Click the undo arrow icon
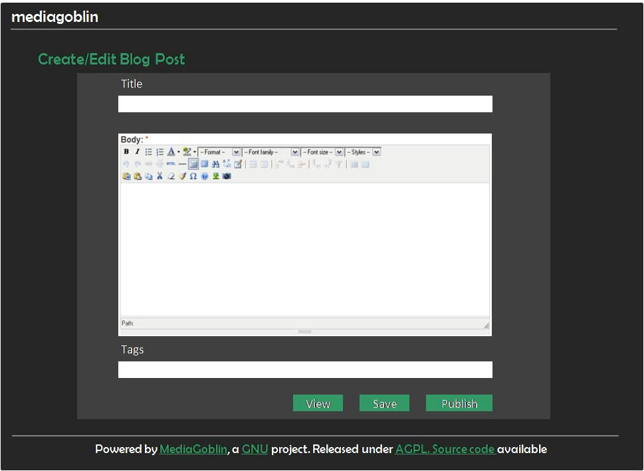644x471 pixels. (126, 164)
